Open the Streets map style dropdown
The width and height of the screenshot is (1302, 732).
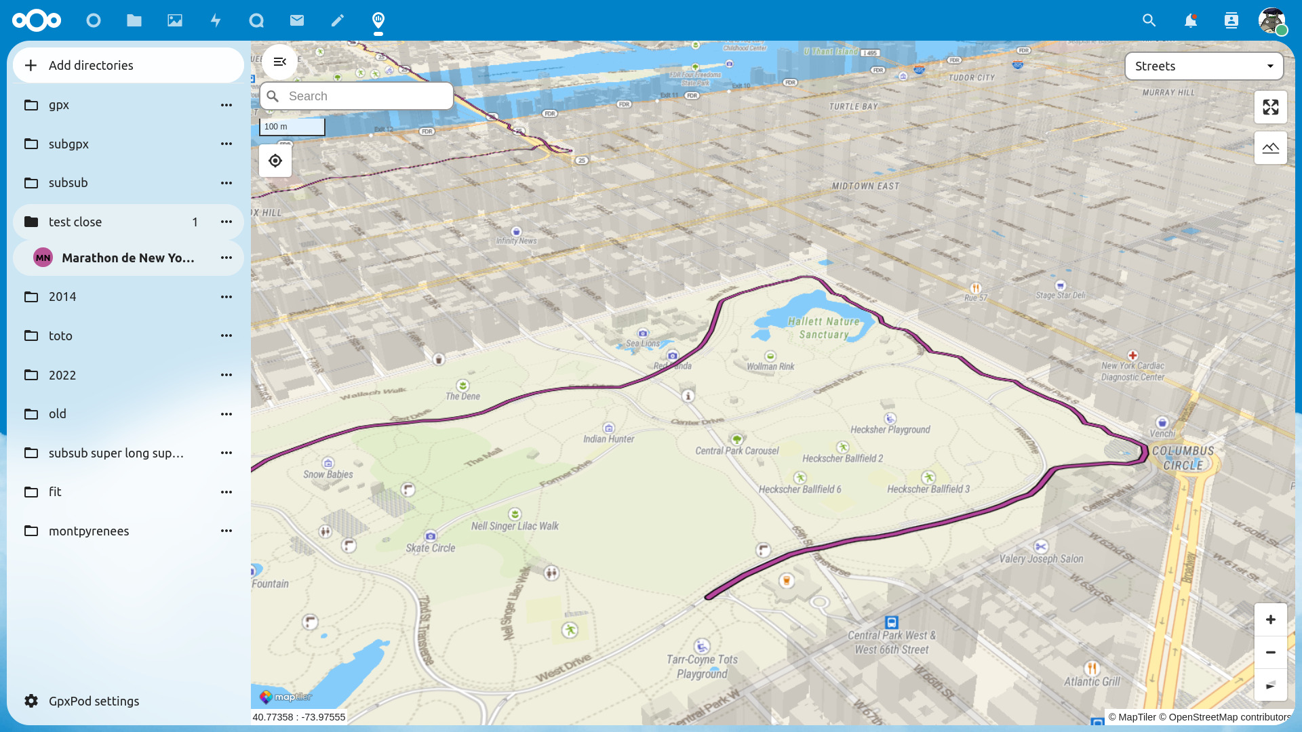coord(1204,66)
